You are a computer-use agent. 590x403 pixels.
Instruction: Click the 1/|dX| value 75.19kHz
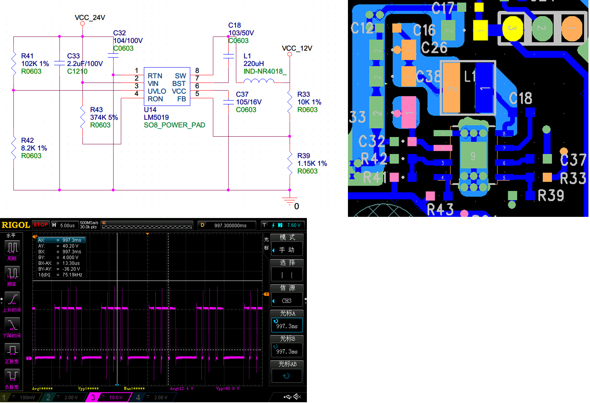click(72, 275)
